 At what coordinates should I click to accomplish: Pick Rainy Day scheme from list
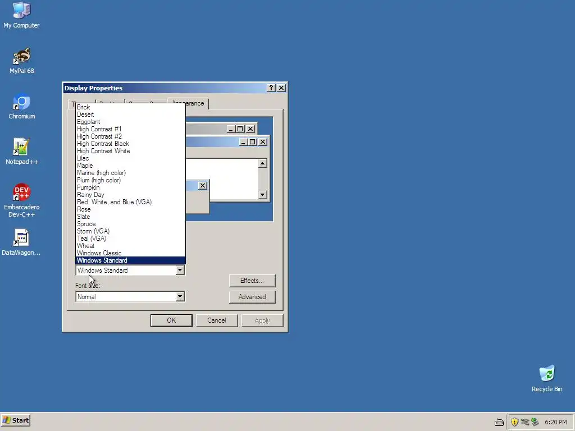coord(130,195)
